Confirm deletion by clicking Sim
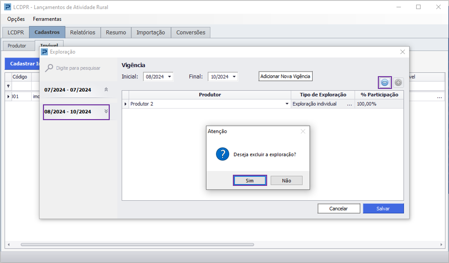449x263 pixels. pyautogui.click(x=250, y=180)
